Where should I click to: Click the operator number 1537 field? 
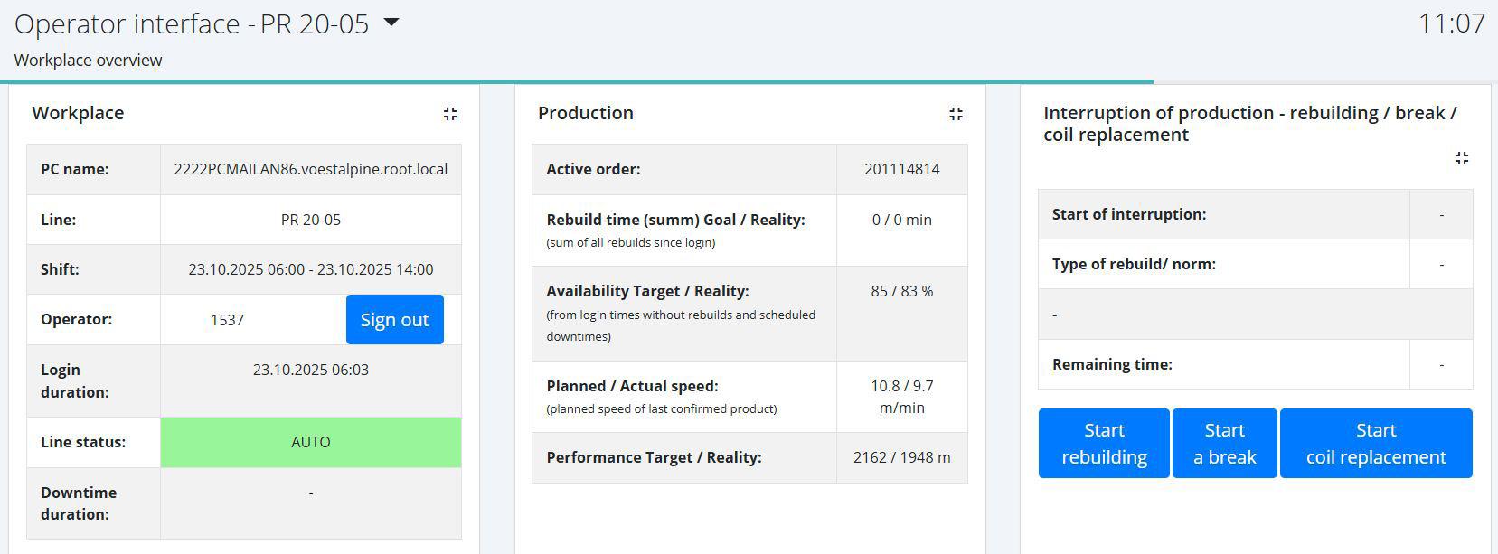[228, 320]
